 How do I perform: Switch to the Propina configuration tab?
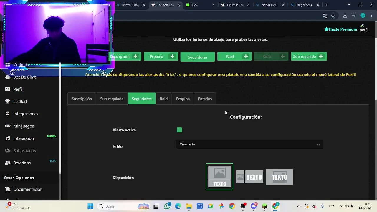coord(183,99)
